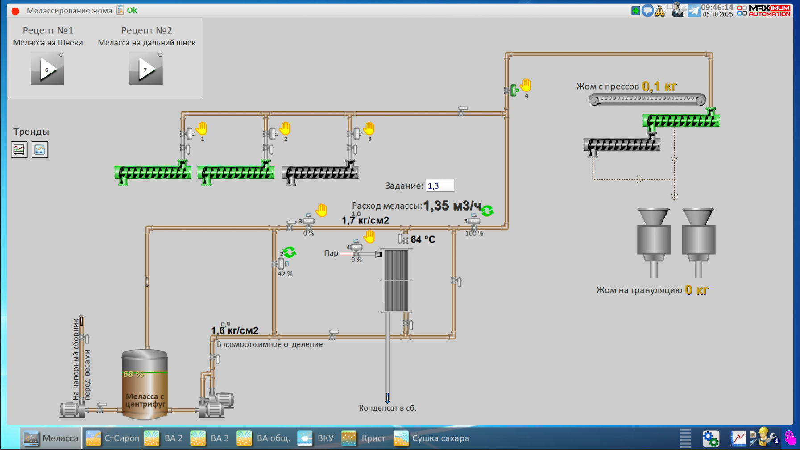This screenshot has width=800, height=450.
Task: Switch to the Сушка сахара tab
Action: (x=431, y=438)
